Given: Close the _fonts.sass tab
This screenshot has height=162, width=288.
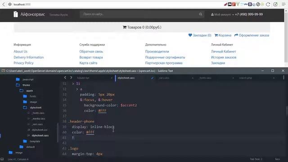Looking at the screenshot, I should [233, 78].
